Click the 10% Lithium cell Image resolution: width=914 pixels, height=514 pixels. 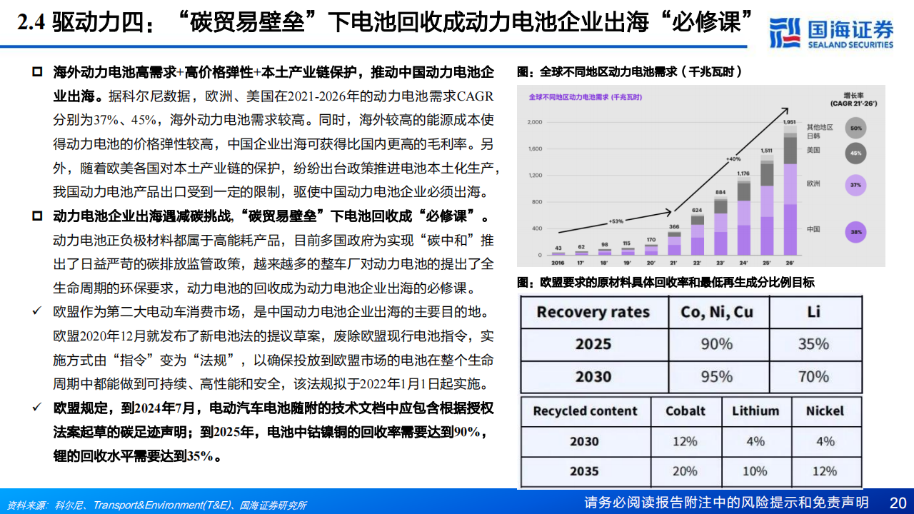click(x=755, y=472)
